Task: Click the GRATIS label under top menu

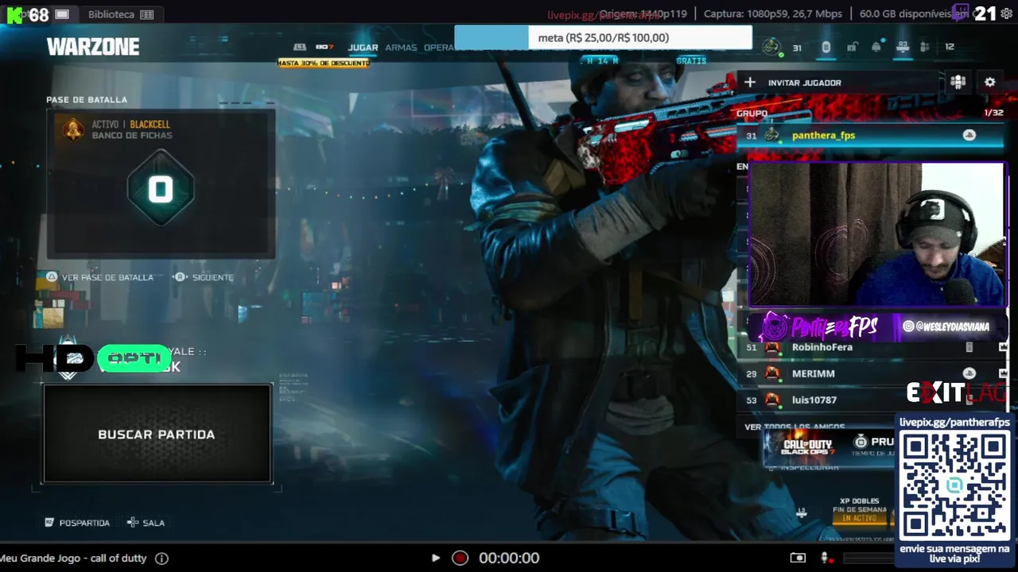Action: click(691, 61)
